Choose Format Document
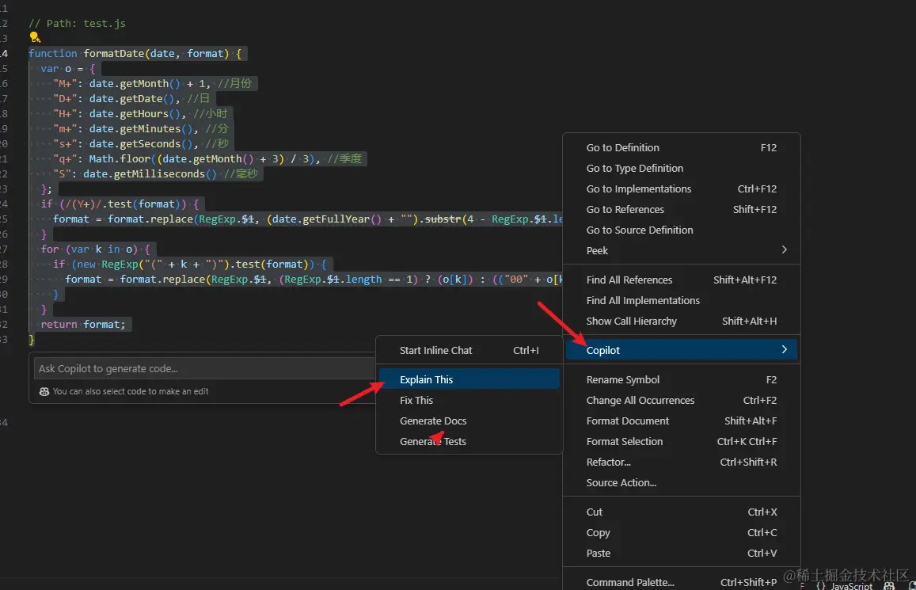Viewport: 916px width, 590px height. pyautogui.click(x=681, y=421)
